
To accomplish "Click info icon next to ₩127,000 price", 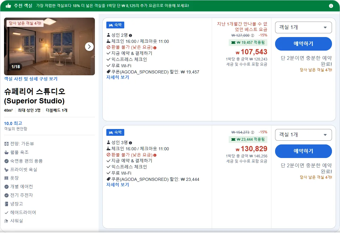I will pos(253,35).
